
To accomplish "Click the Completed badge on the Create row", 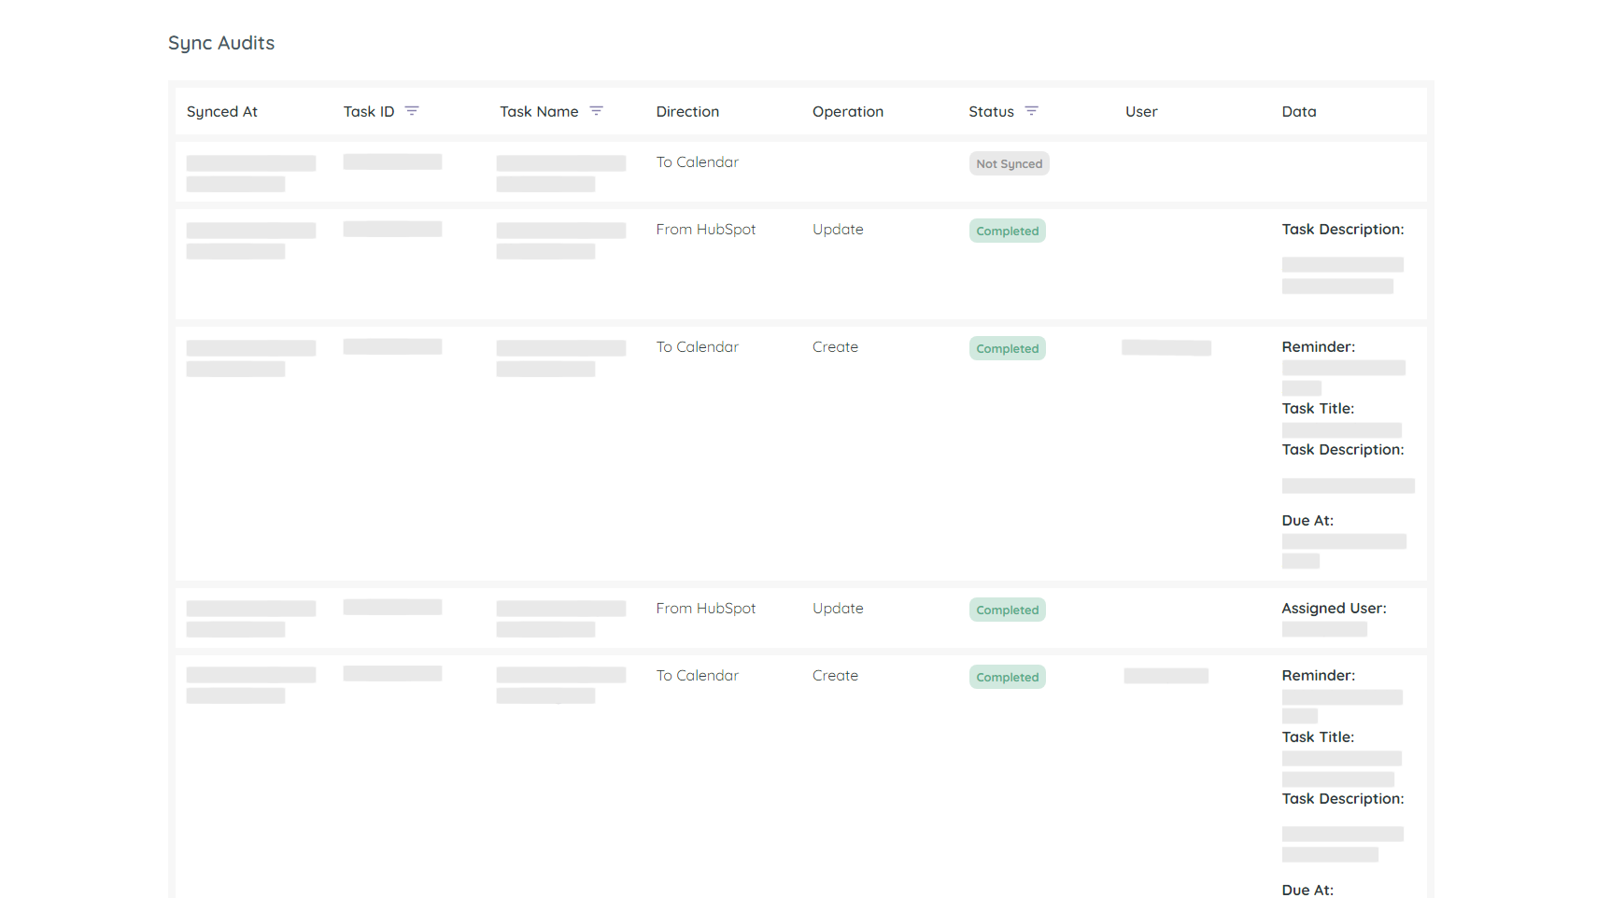I will pos(1007,347).
